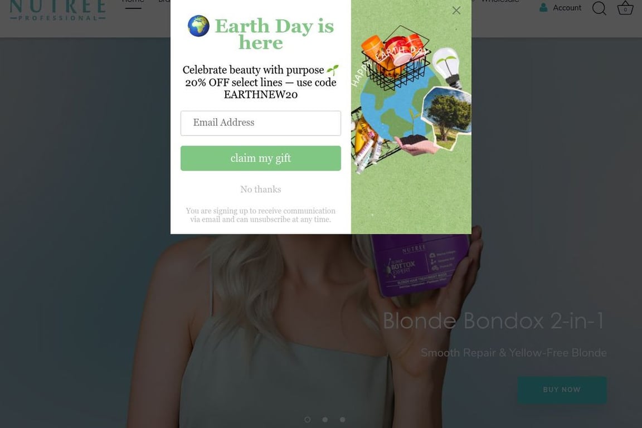Screen dimensions: 642x428
Task: Hit the BUY NOW button
Action: pos(562,390)
